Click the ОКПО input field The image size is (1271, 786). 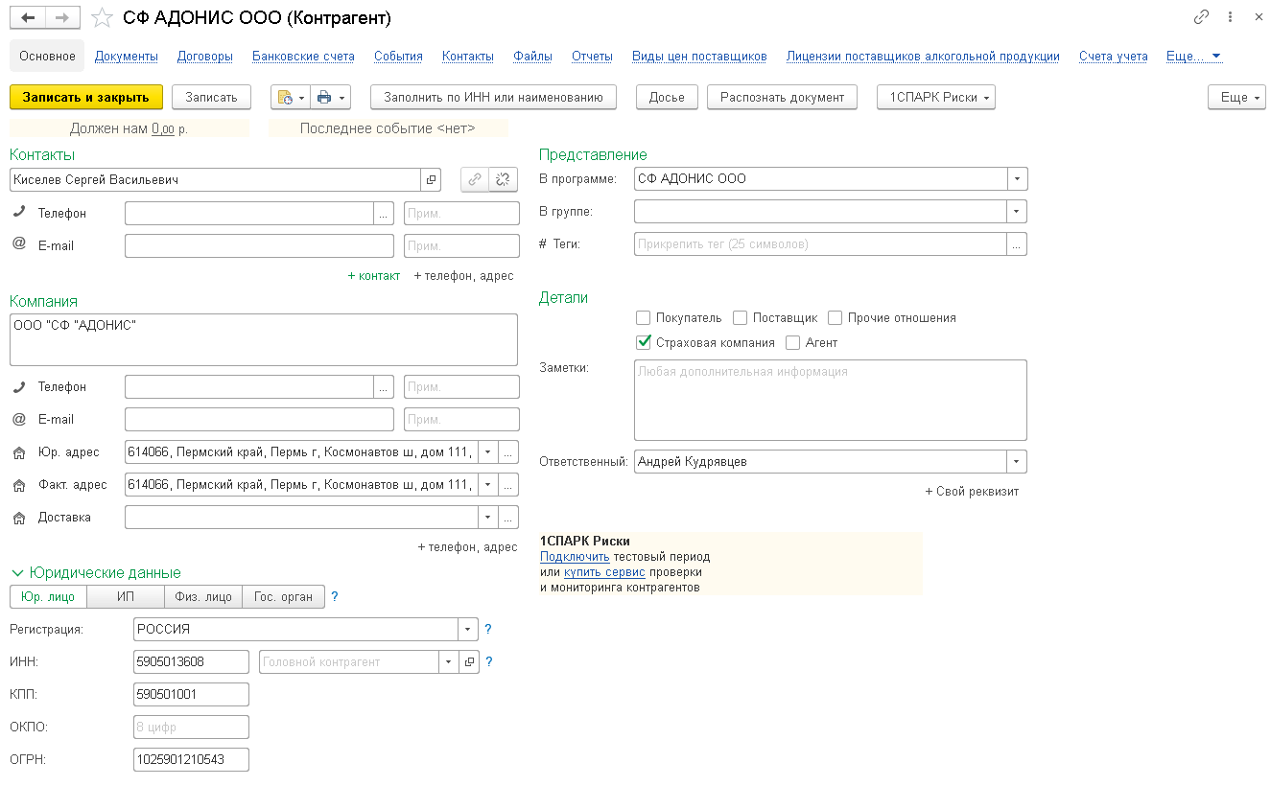[192, 728]
